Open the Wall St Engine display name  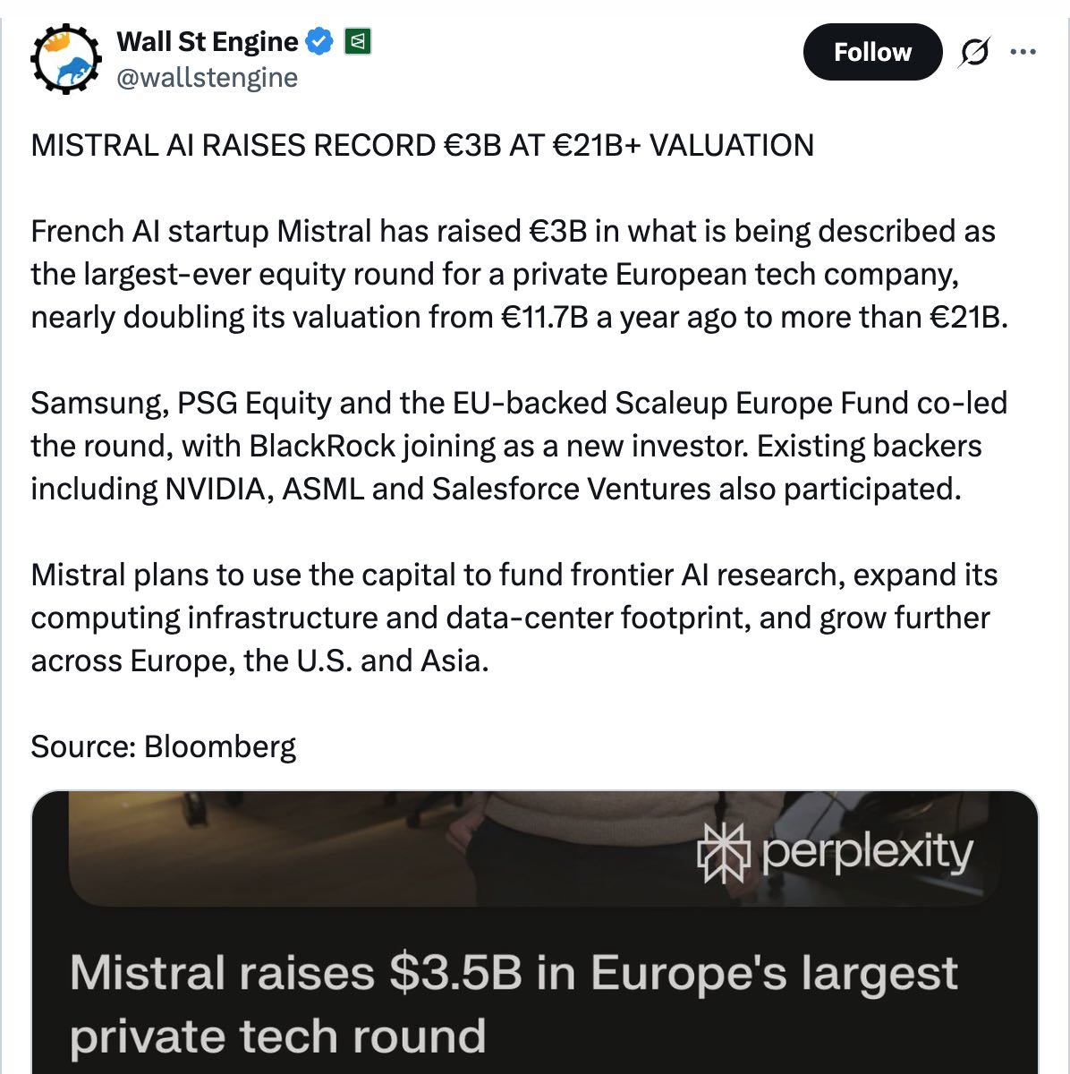pos(208,41)
